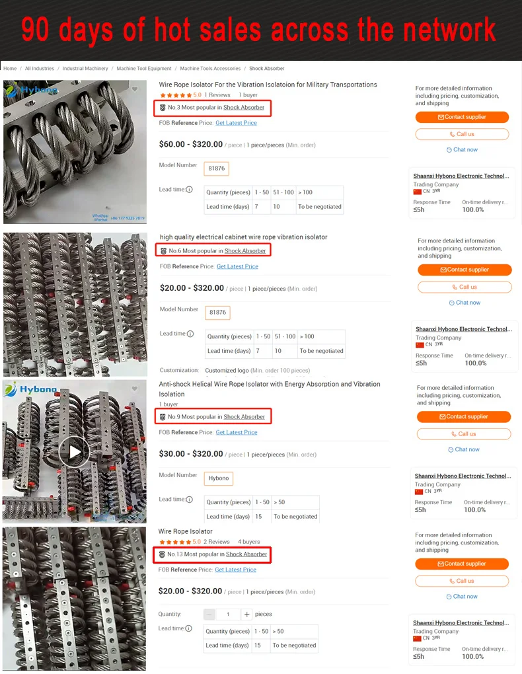Select model number 81876 in first listing
522x674 pixels.
coord(216,168)
